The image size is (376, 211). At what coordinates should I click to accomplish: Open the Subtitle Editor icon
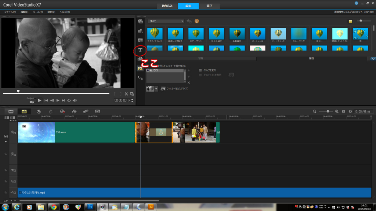coord(97,111)
